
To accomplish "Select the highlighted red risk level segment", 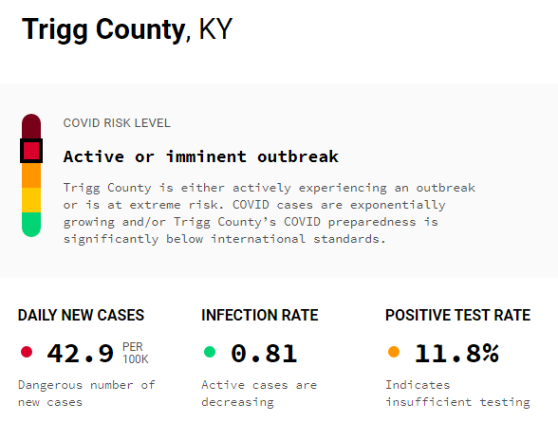I will [x=31, y=151].
